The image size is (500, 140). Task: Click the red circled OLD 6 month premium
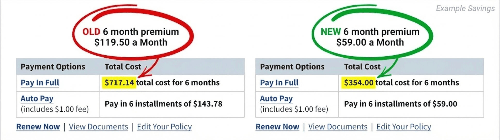131,37
